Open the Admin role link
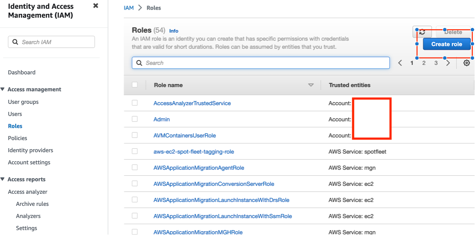Viewport: 475px width, 235px height. [162, 119]
